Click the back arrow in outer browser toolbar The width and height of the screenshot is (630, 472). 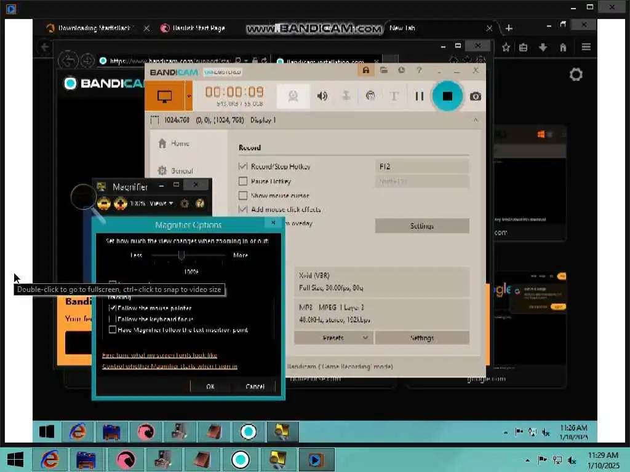click(44, 47)
